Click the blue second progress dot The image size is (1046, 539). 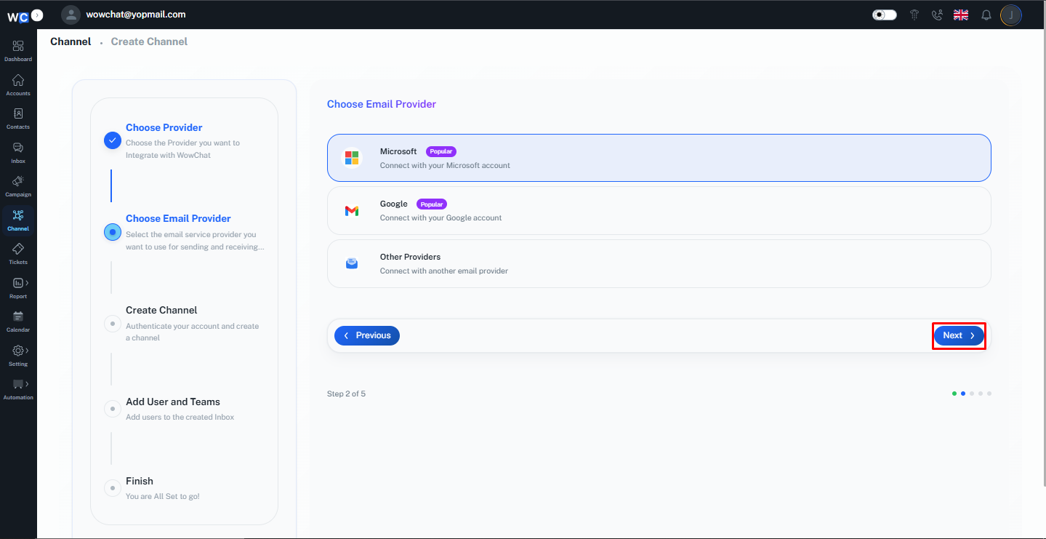click(x=963, y=394)
